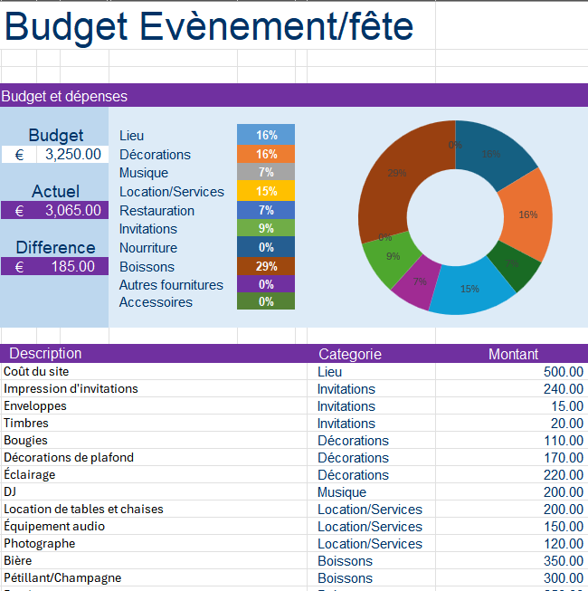Image resolution: width=588 pixels, height=591 pixels.
Task: Click the 'Description' column header
Action: pyautogui.click(x=45, y=354)
